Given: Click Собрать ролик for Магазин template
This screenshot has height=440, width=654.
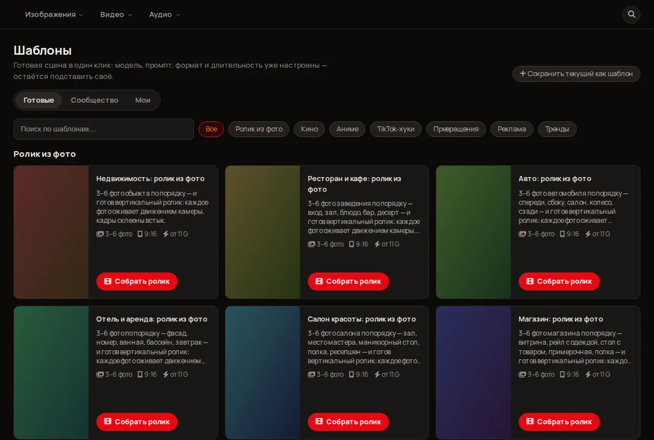Looking at the screenshot, I should tap(559, 422).
